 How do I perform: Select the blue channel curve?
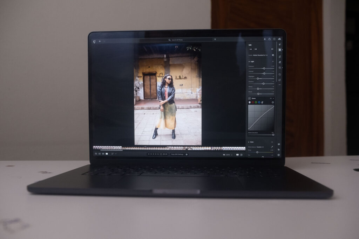click(259, 102)
